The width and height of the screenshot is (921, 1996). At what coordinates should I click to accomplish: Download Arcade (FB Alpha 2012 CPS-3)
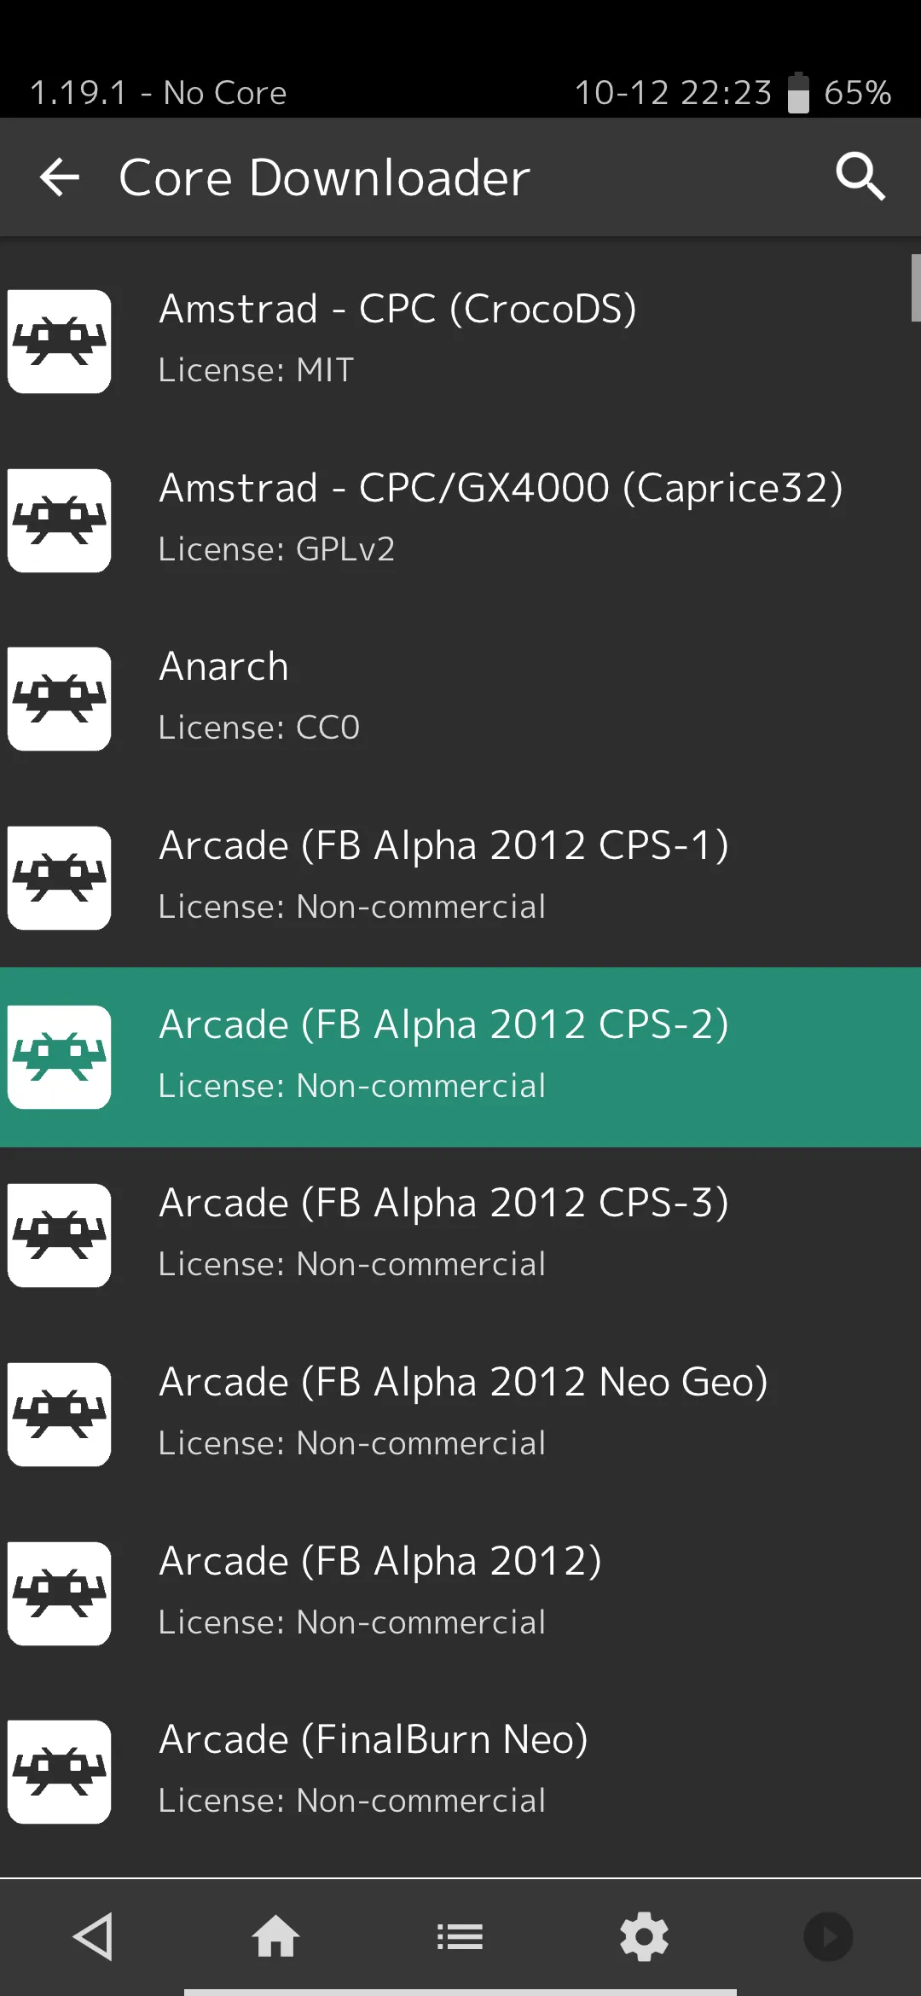[460, 1235]
